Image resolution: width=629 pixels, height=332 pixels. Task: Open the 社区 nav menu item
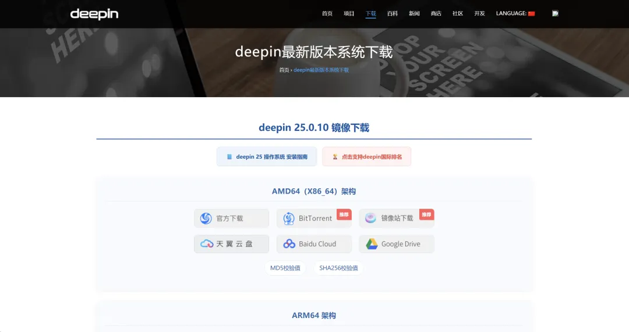point(458,13)
